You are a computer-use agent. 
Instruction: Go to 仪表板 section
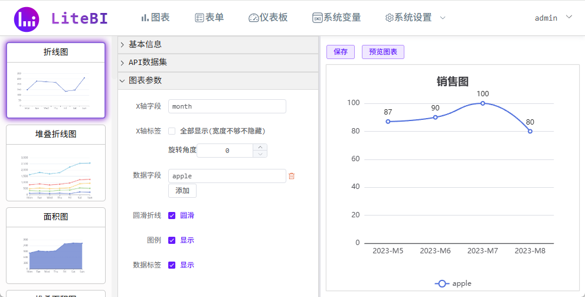point(268,18)
